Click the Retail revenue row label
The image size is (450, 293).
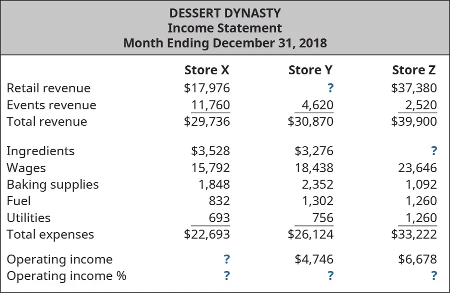pyautogui.click(x=48, y=88)
